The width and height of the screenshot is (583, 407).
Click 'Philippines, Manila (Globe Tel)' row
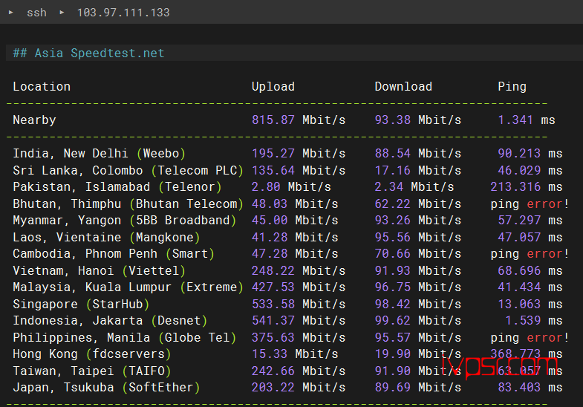[x=125, y=338]
